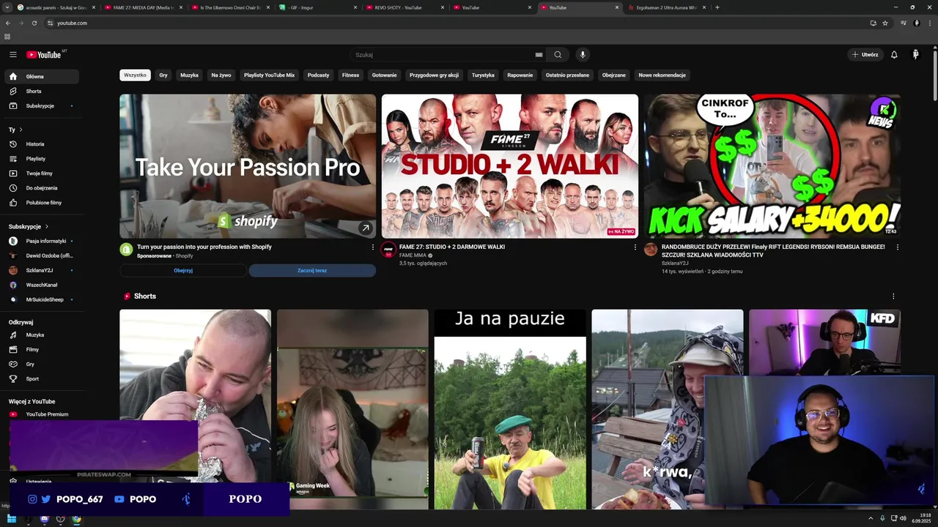Image resolution: width=938 pixels, height=527 pixels.
Task: Click the Obejrzyj button on Shopify ad
Action: coord(183,271)
